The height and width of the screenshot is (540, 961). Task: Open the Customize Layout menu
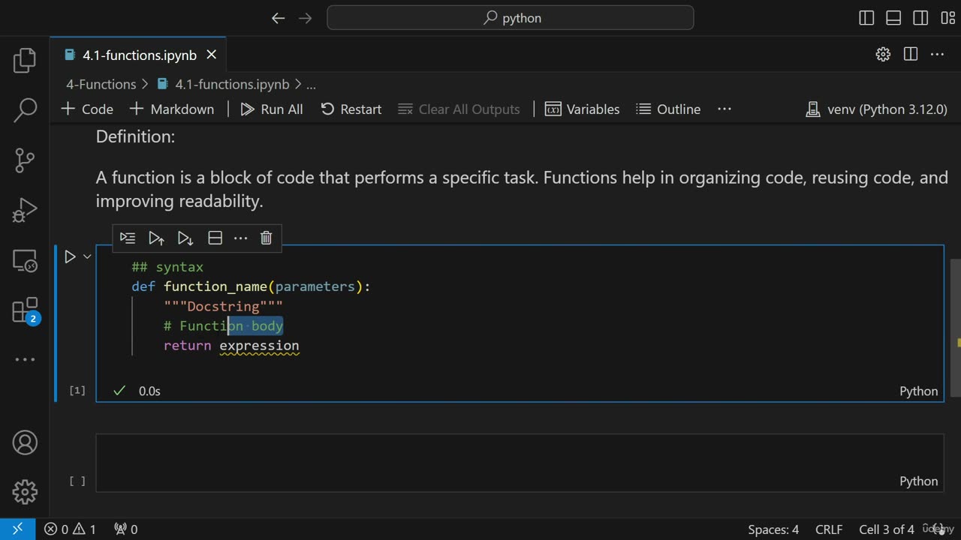(947, 18)
